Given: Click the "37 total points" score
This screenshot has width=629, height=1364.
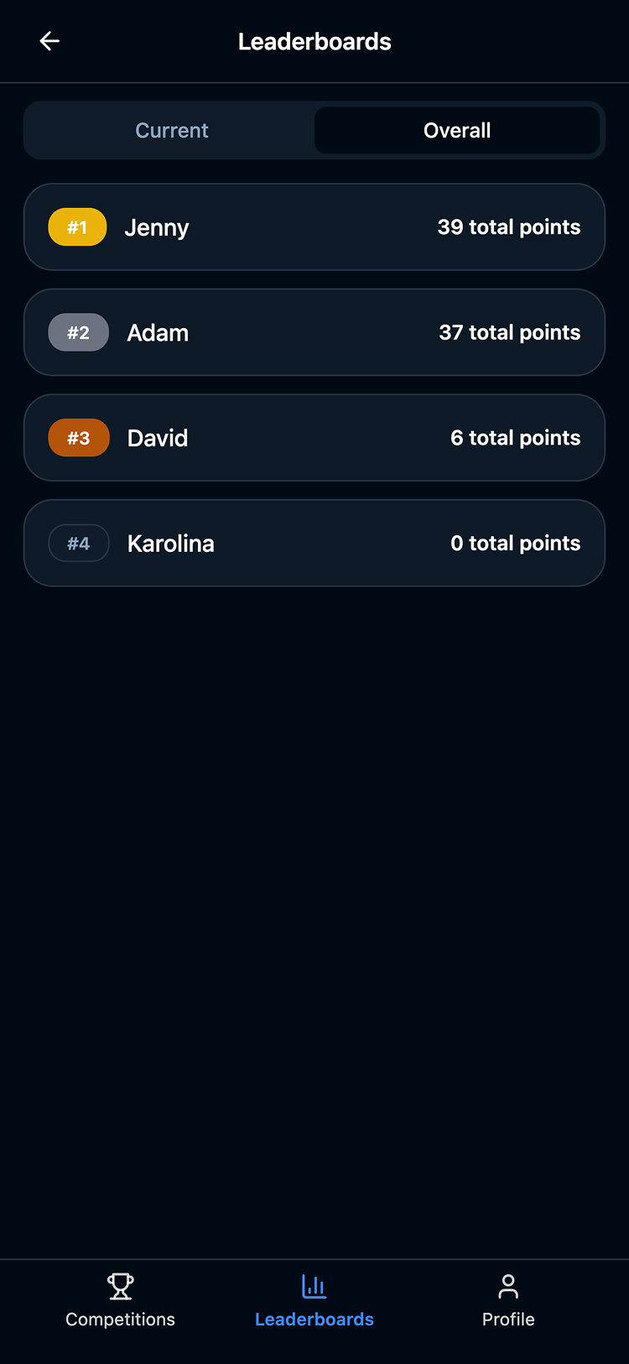Looking at the screenshot, I should [509, 333].
